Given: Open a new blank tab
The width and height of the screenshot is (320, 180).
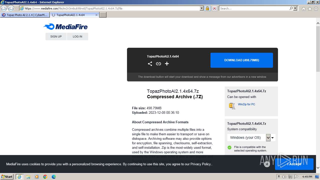Looking at the screenshot, I should tap(103, 15).
